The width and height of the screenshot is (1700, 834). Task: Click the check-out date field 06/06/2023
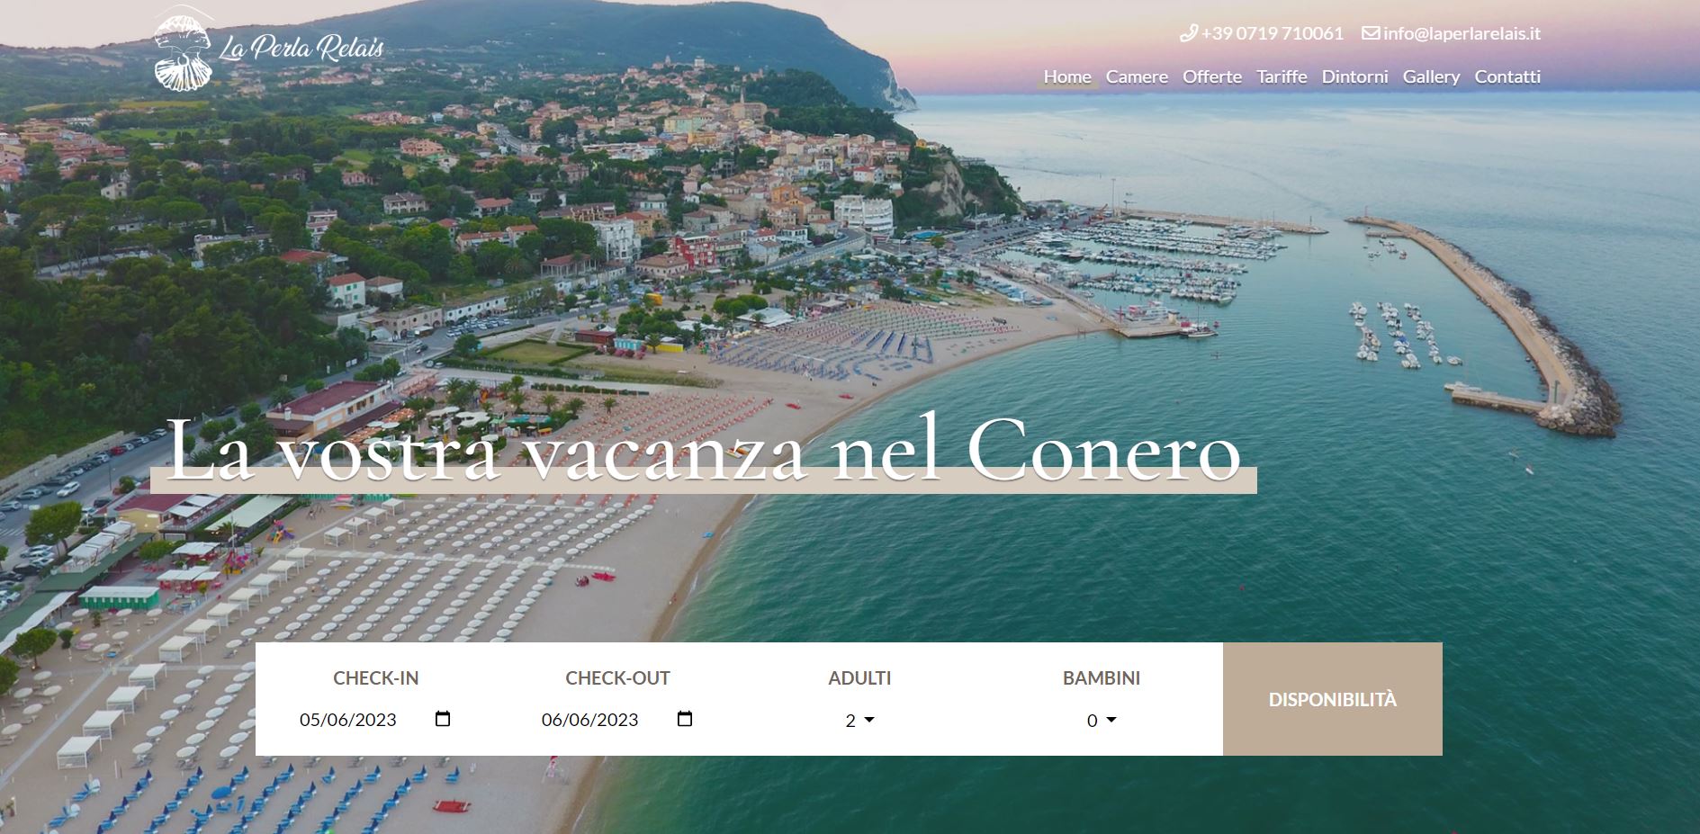(x=617, y=720)
